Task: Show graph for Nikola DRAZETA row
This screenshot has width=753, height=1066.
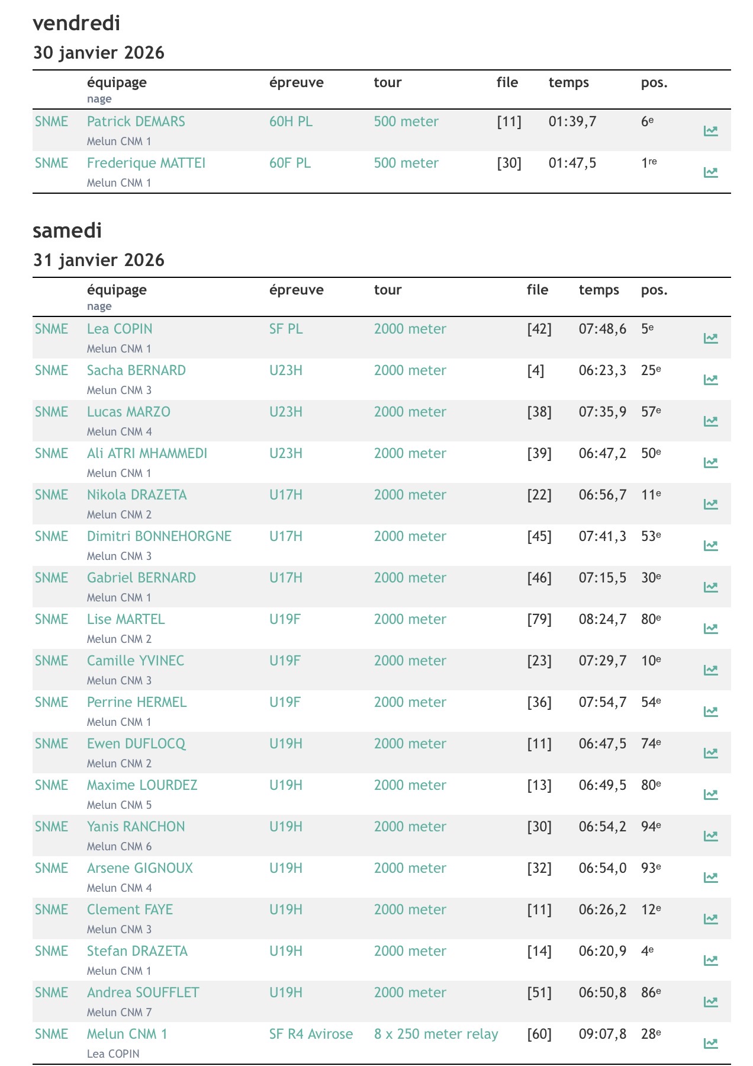Action: tap(710, 504)
